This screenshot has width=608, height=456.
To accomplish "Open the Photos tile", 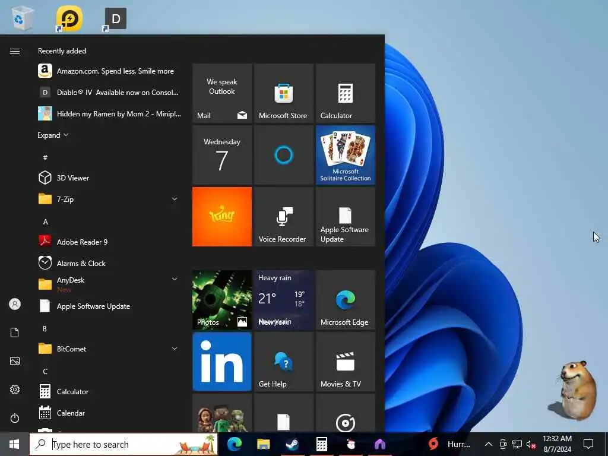I will (222, 300).
